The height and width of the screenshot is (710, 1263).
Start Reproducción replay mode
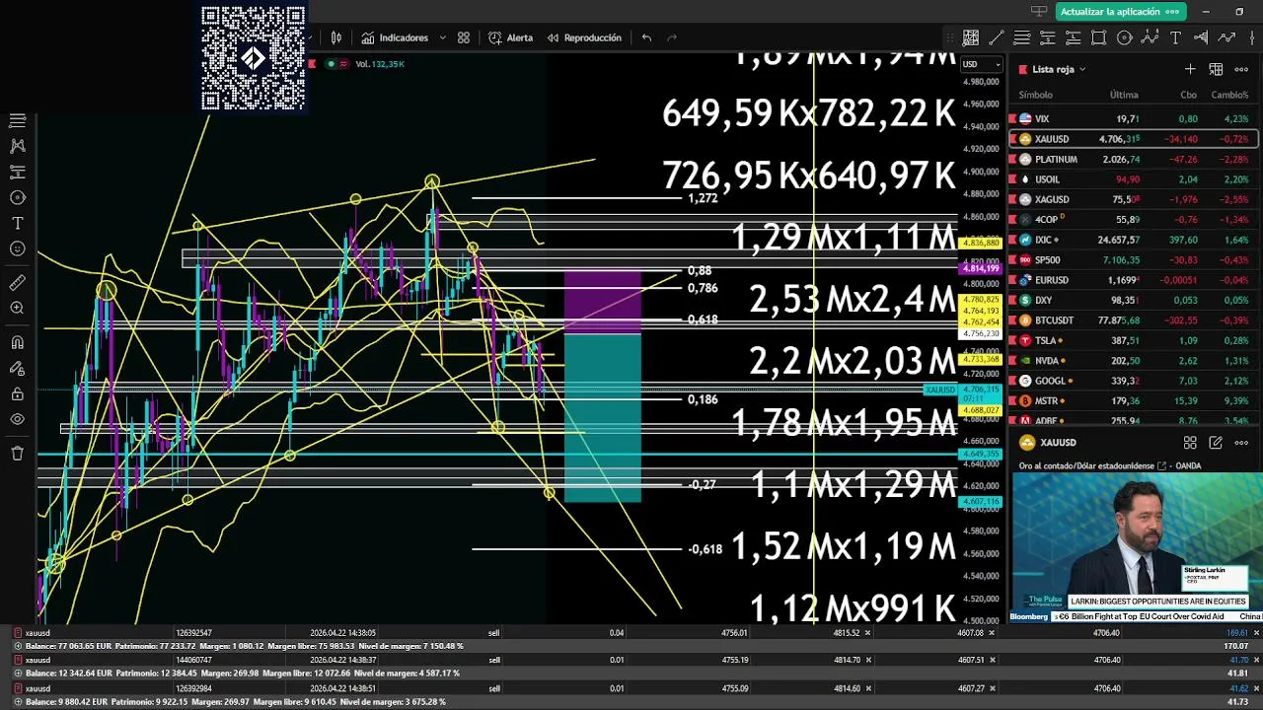click(583, 37)
